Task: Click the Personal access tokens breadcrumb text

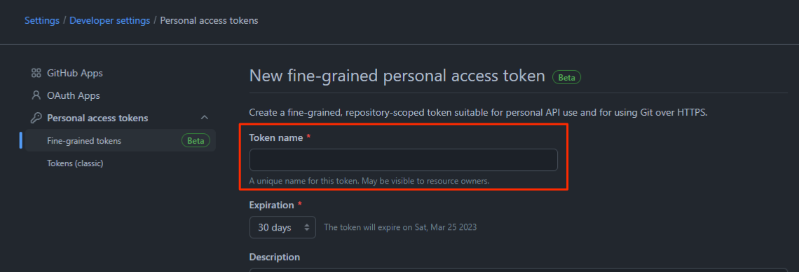Action: [209, 20]
